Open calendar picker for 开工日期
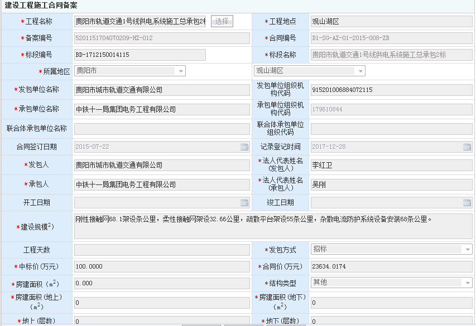Viewport: 476px width, 326px height. point(244,203)
